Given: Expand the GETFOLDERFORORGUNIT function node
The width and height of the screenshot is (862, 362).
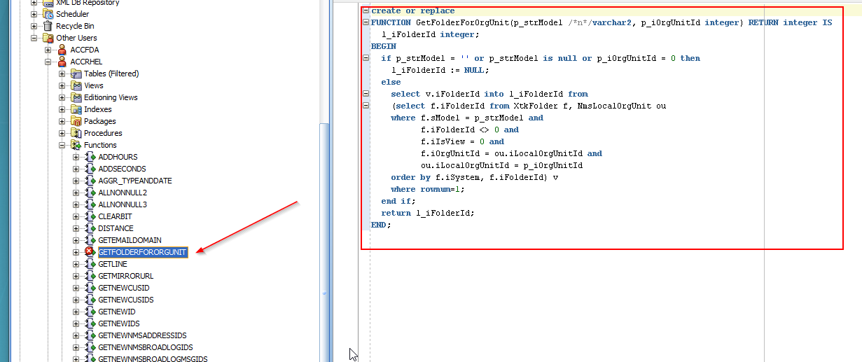Looking at the screenshot, I should pos(76,252).
